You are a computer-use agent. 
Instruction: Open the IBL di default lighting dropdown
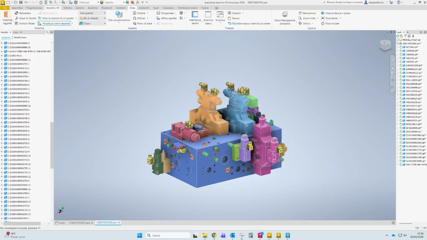(92, 18)
